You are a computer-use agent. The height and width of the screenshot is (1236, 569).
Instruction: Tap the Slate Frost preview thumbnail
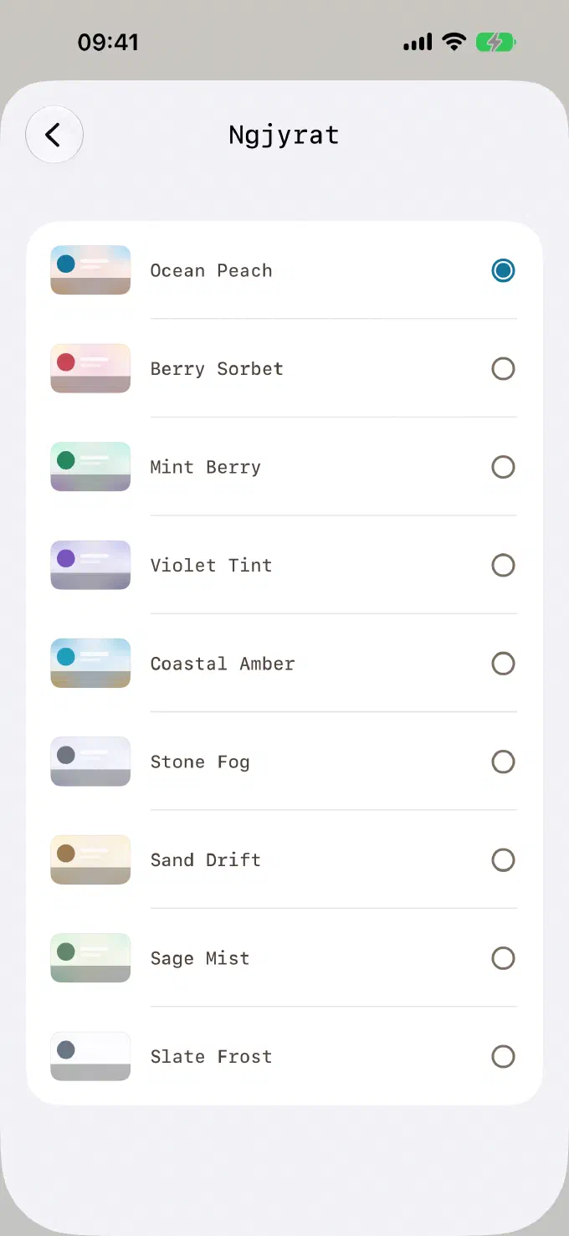[x=90, y=1056]
